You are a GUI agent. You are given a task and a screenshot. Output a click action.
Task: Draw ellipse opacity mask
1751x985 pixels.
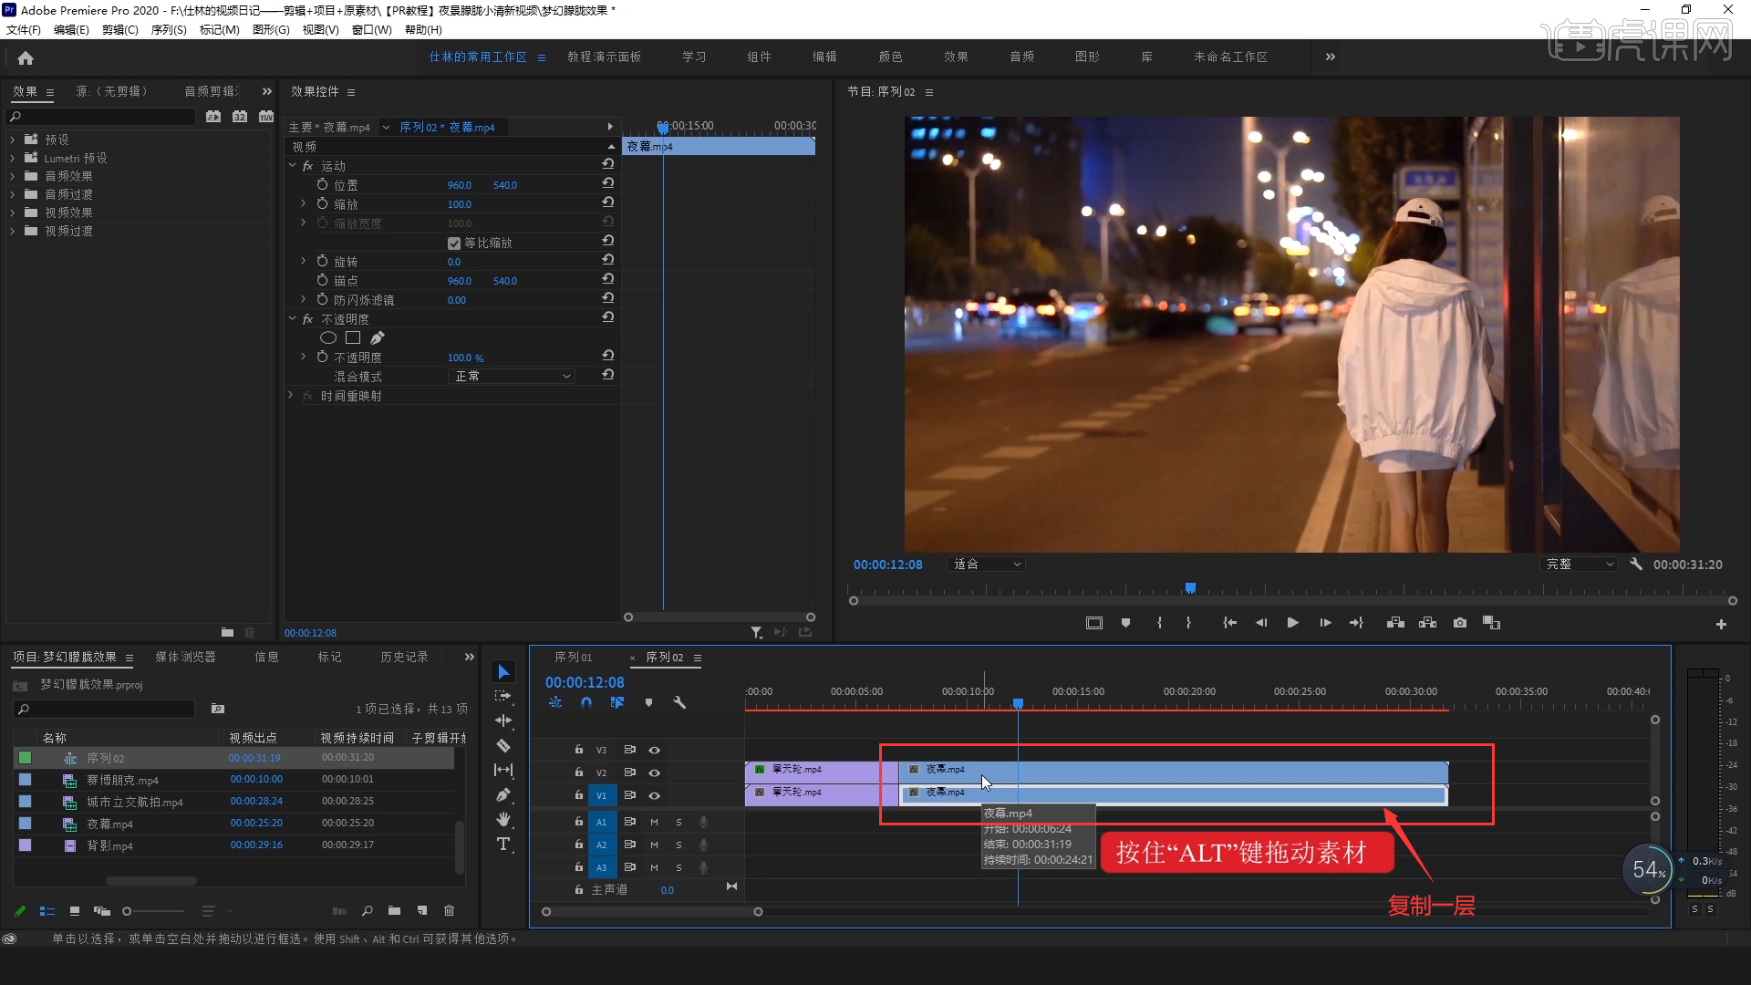tap(328, 337)
